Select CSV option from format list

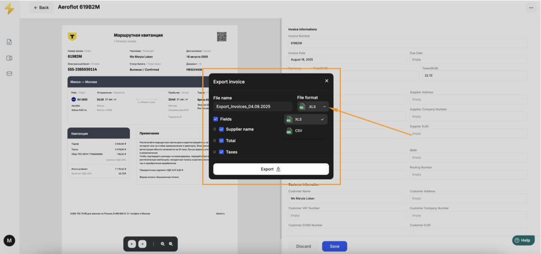click(306, 131)
